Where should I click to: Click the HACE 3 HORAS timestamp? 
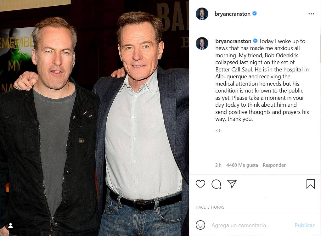(x=210, y=207)
